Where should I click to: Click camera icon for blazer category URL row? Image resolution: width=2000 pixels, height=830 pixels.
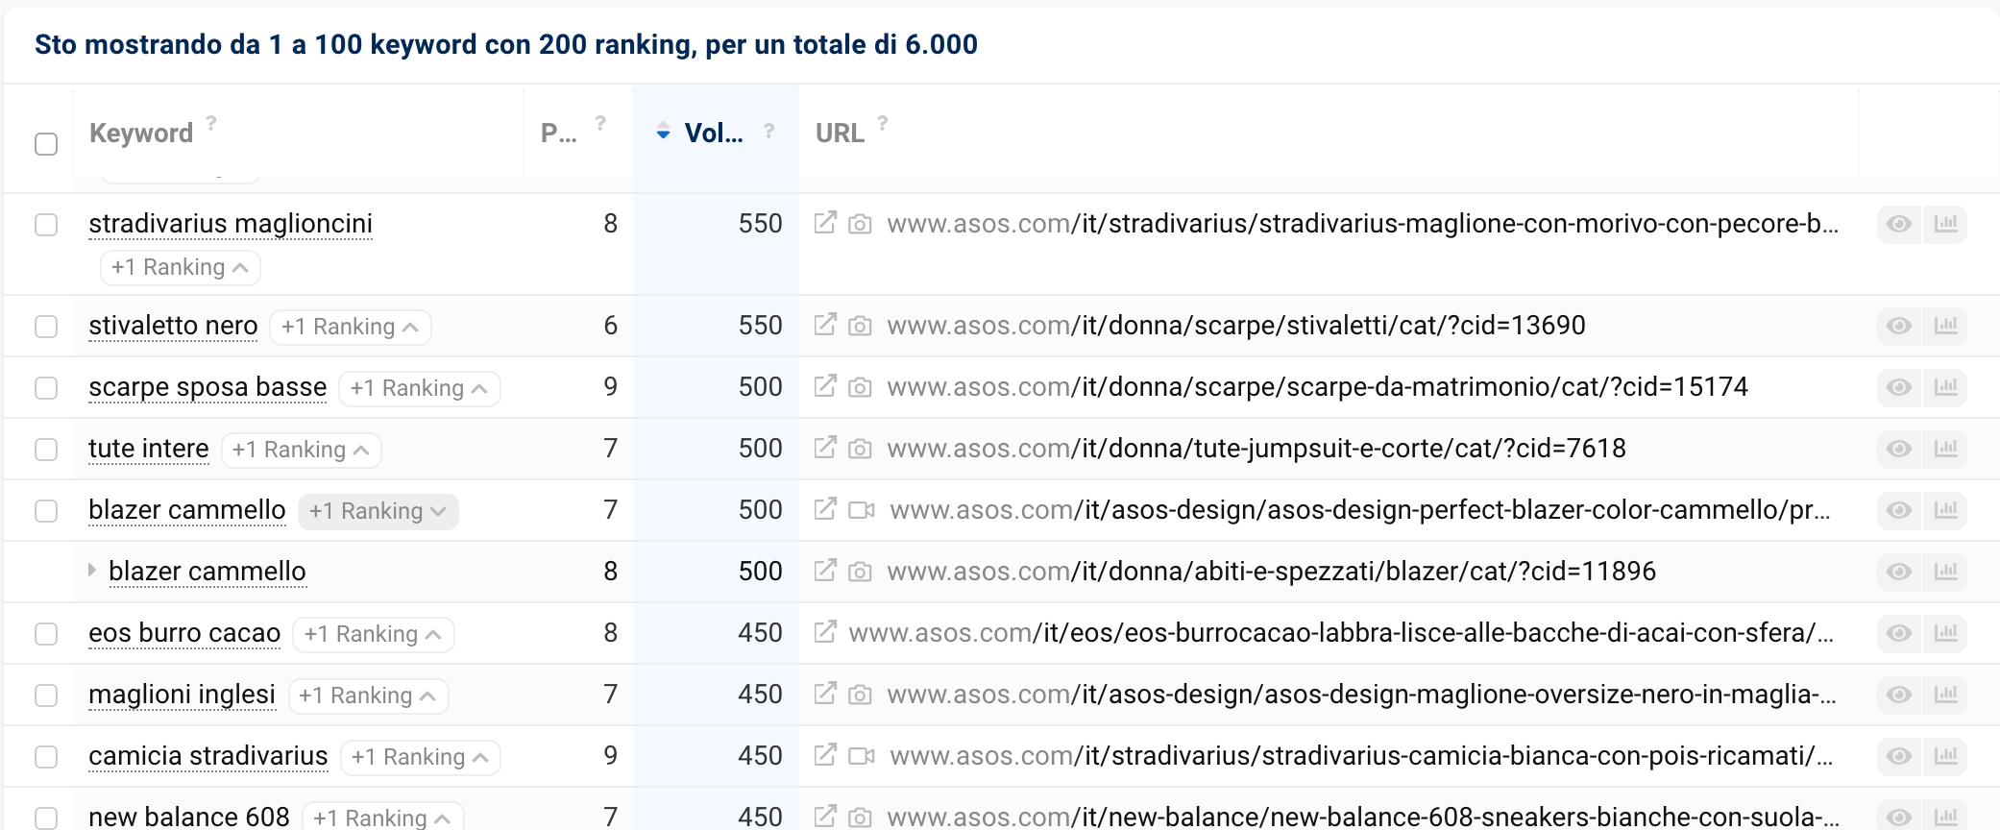(x=860, y=572)
